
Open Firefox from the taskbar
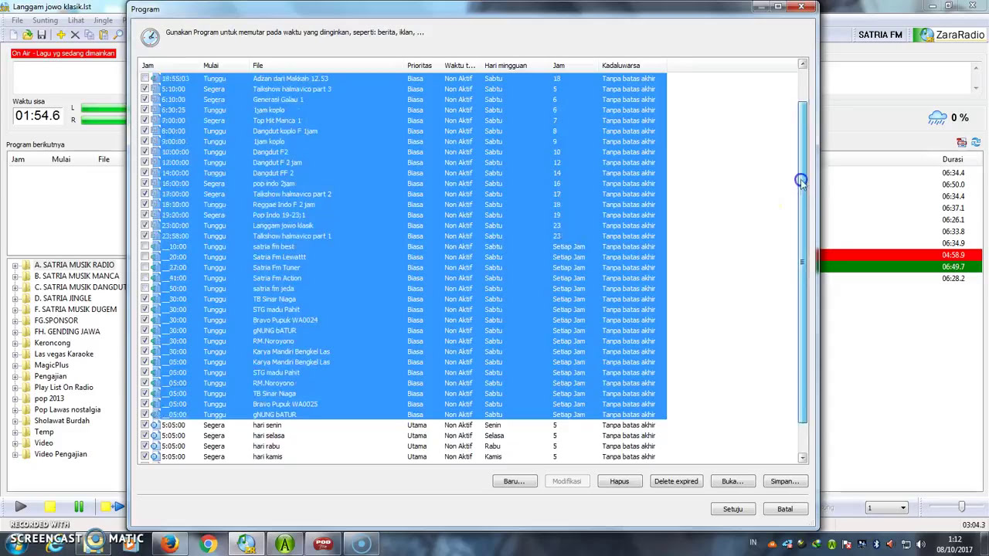(169, 544)
